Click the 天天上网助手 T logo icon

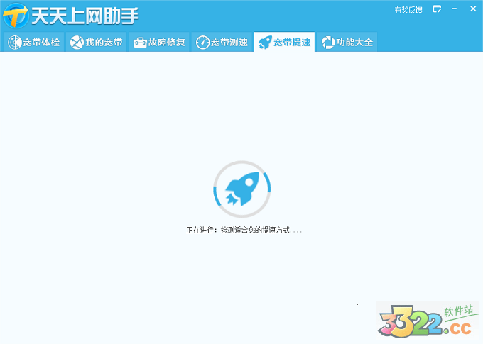coord(16,16)
